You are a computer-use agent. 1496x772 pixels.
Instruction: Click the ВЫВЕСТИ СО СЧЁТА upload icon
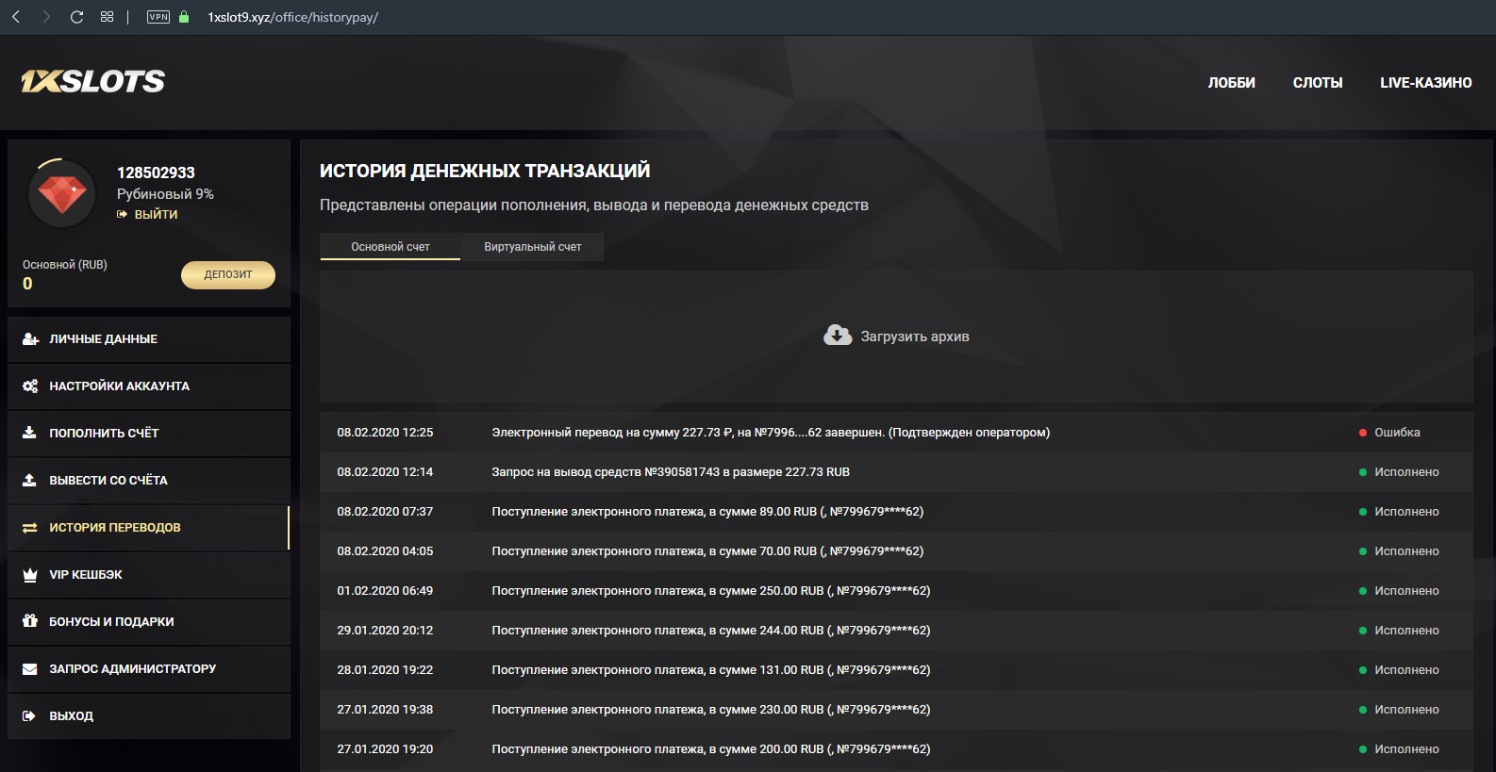[29, 481]
